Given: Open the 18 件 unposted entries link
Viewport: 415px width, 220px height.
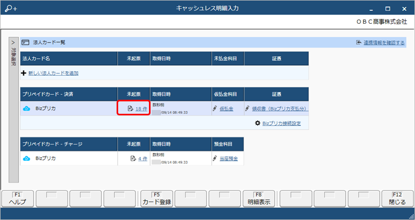Looking at the screenshot, I should coord(141,108).
